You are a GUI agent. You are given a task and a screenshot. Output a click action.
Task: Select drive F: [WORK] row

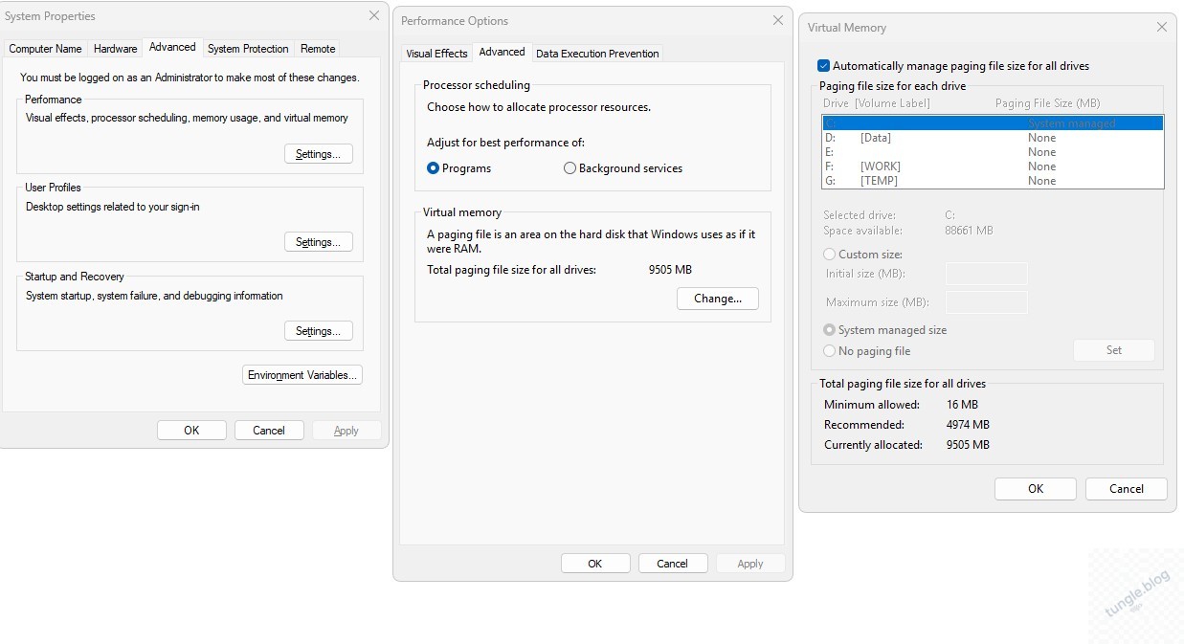[993, 167]
